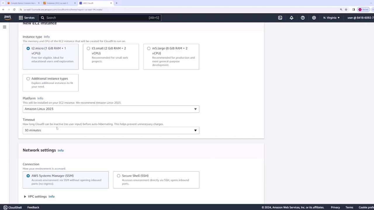Screen dimensions: 374x210
Task: Close the Console Home tab
Action: pos(39,3)
